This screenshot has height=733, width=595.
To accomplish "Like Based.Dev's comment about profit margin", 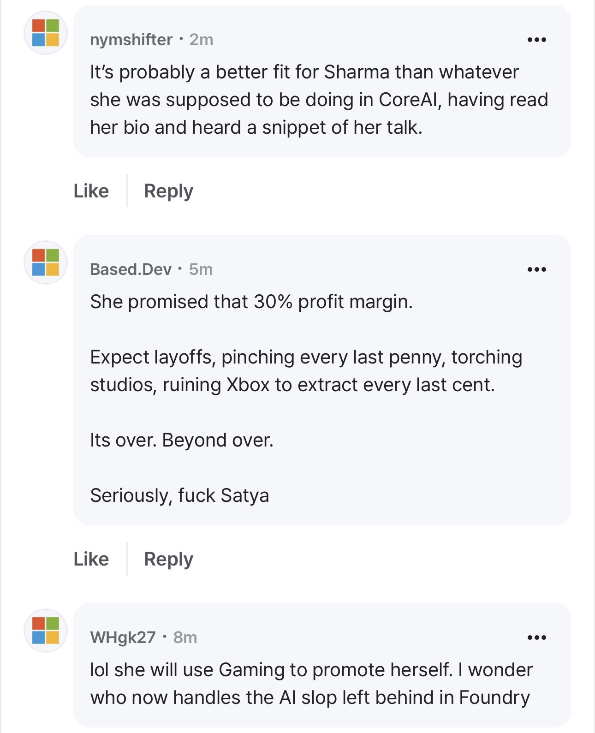I will pos(91,559).
